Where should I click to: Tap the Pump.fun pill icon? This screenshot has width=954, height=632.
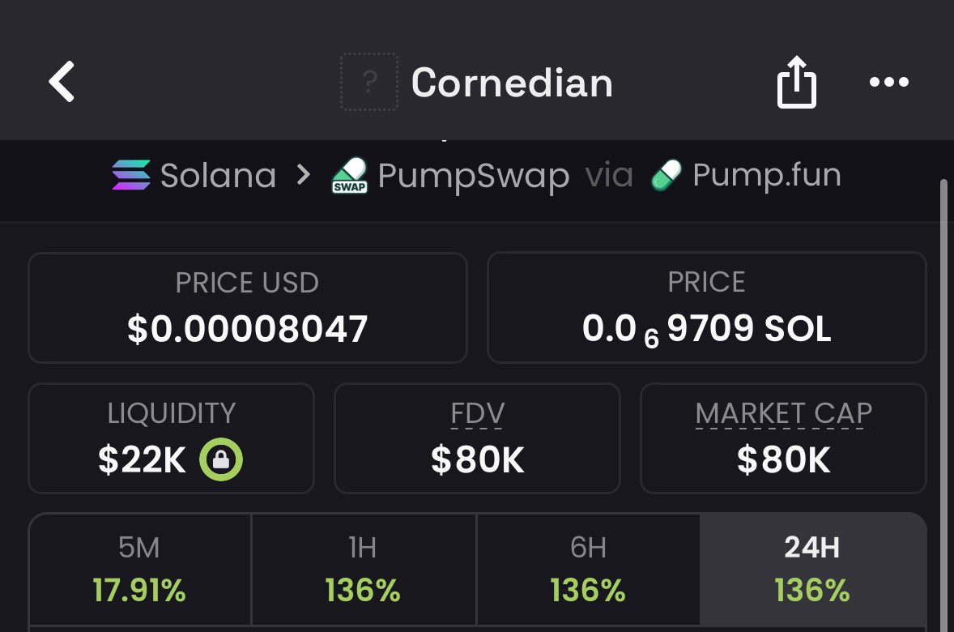click(667, 176)
